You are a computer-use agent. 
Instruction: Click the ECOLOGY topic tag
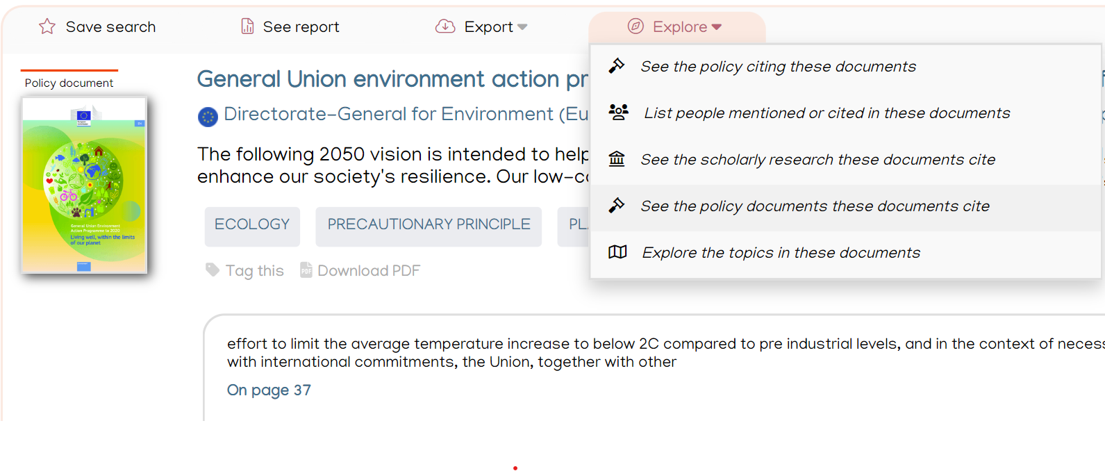coord(252,224)
